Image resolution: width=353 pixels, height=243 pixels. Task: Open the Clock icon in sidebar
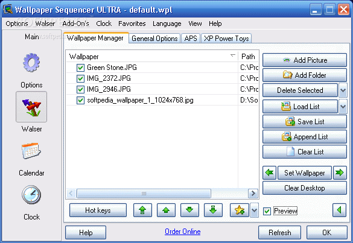31,195
